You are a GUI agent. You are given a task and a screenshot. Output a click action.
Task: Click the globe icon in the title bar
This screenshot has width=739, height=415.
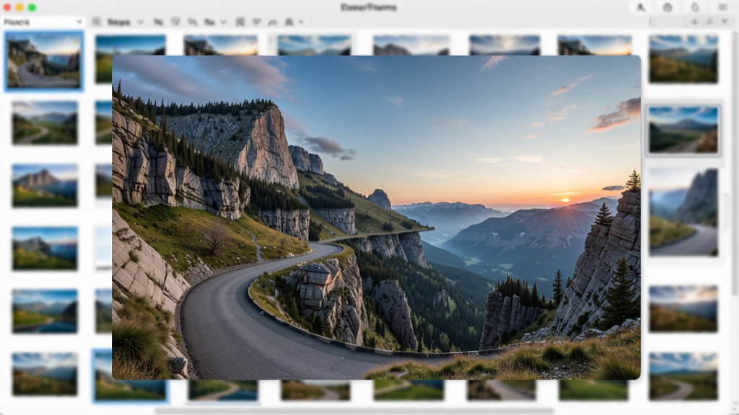tap(668, 7)
